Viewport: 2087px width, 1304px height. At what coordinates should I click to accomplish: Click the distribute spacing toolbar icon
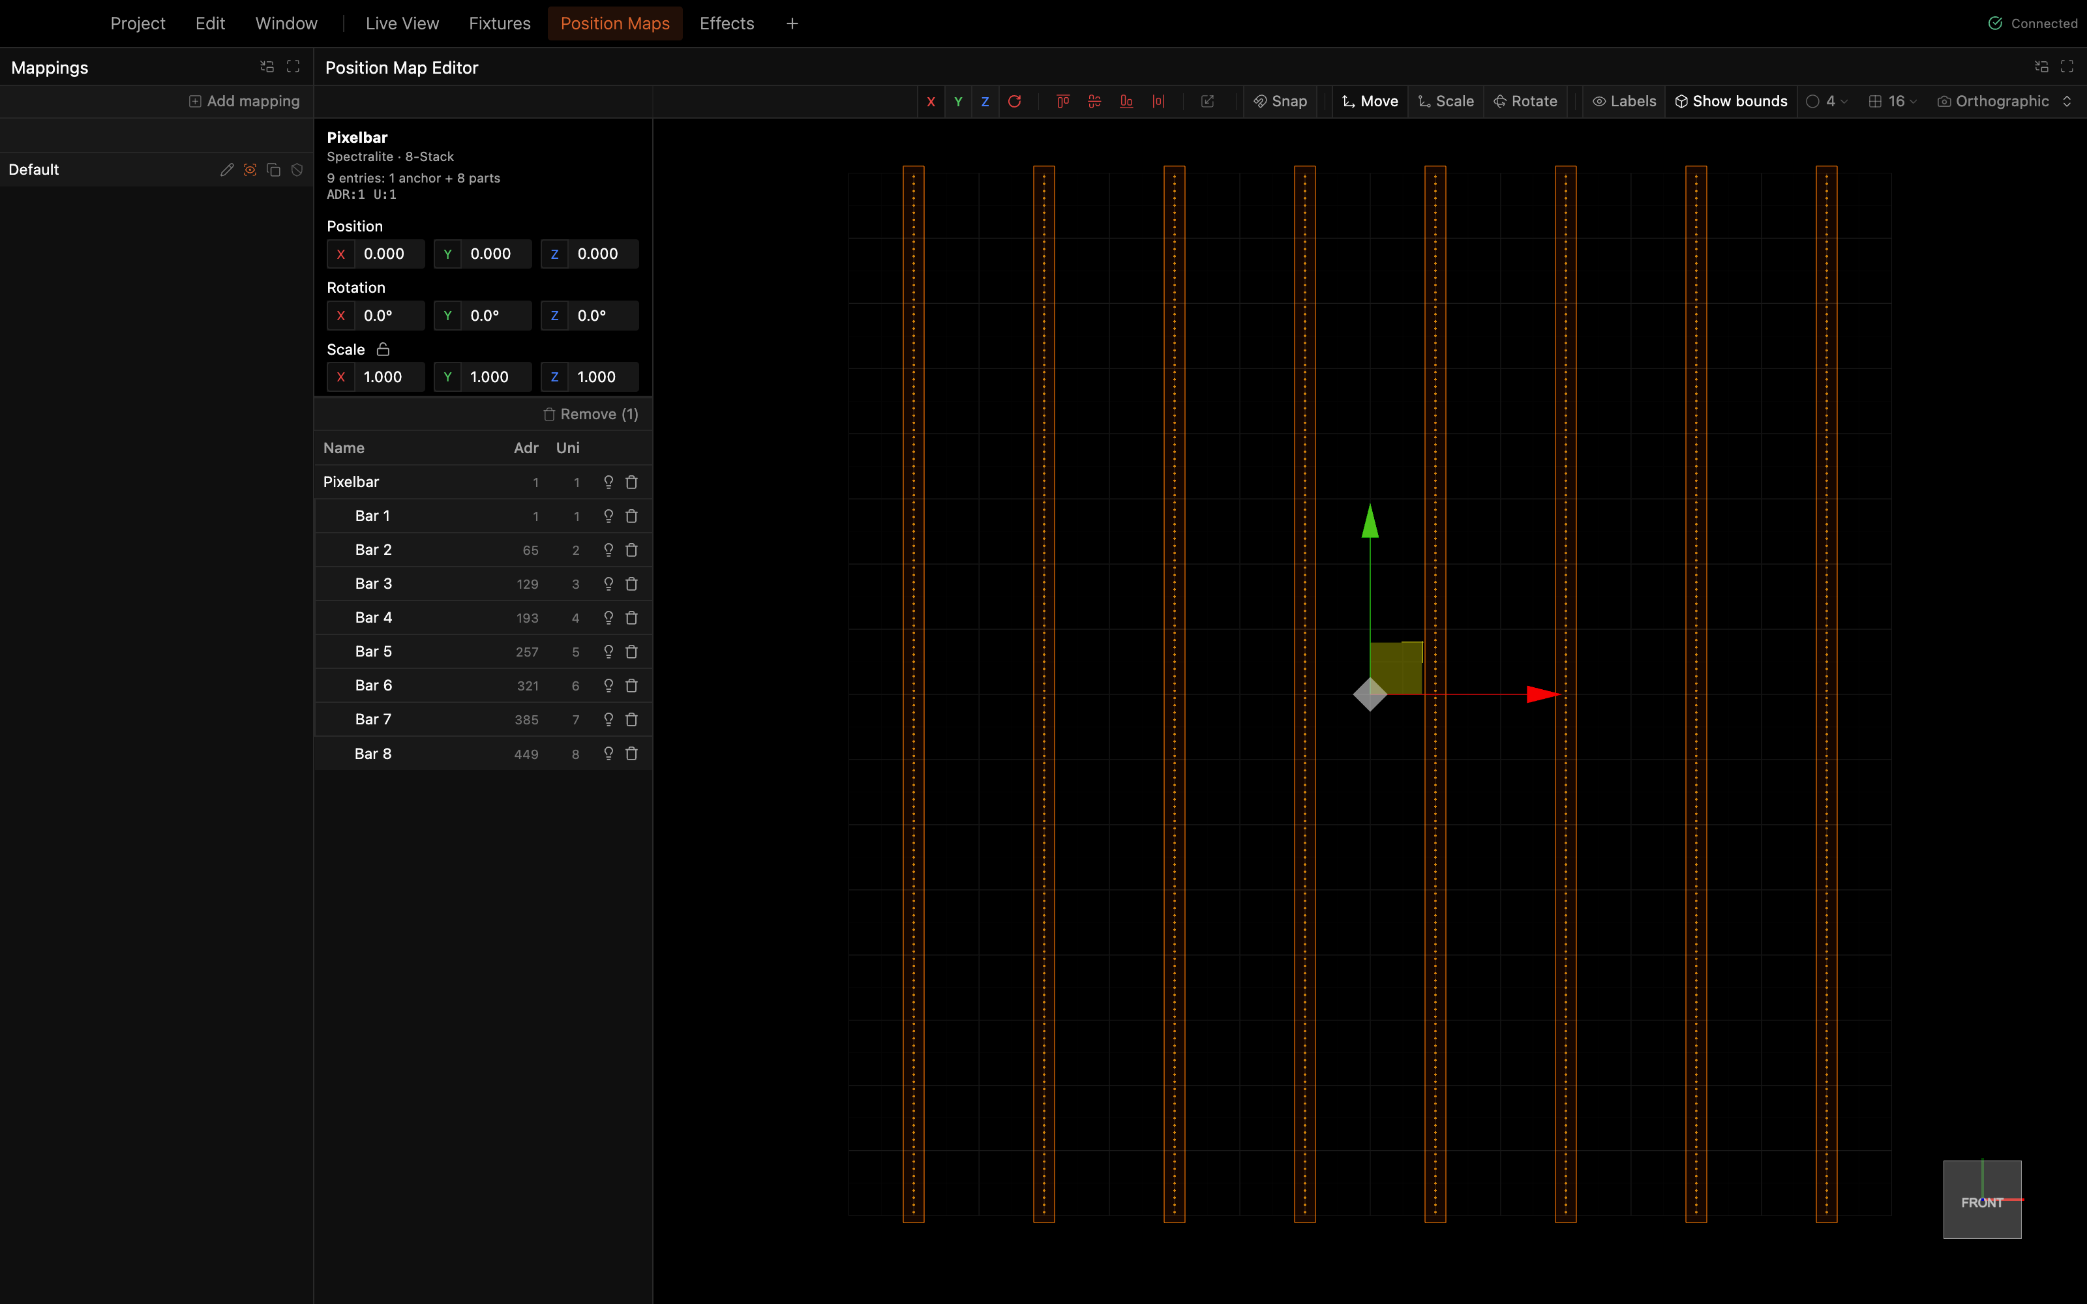click(1158, 102)
